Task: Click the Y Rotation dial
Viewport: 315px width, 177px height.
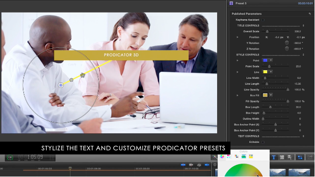Action: click(287, 43)
